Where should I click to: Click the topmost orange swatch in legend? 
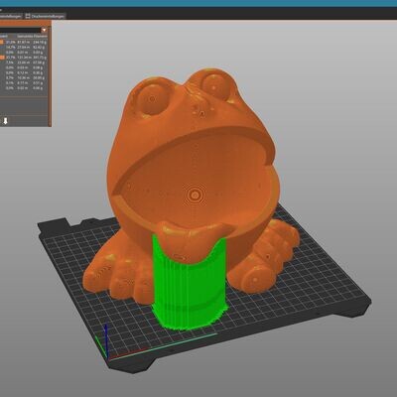coord(2,42)
